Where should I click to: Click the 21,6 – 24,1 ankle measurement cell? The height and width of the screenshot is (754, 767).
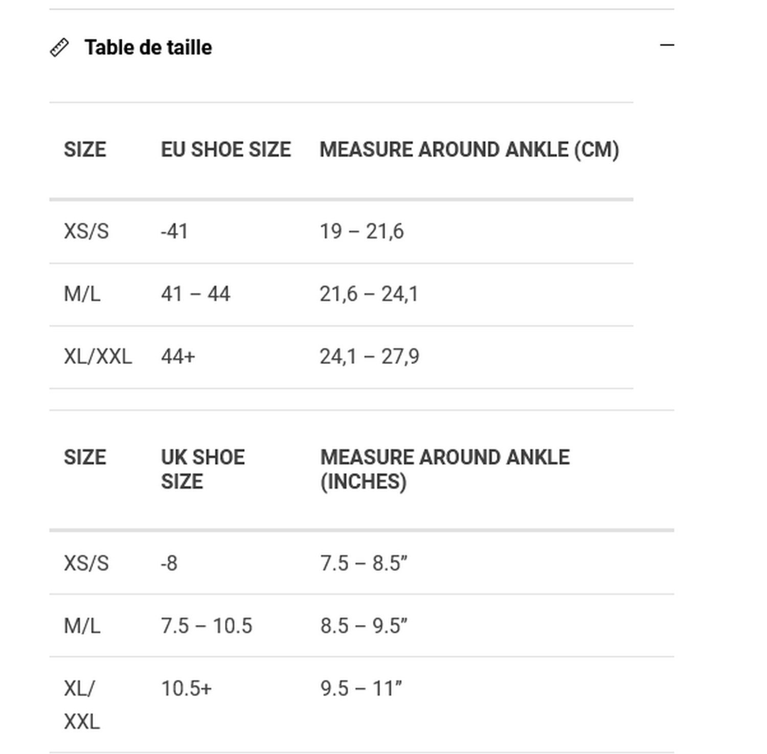click(369, 294)
